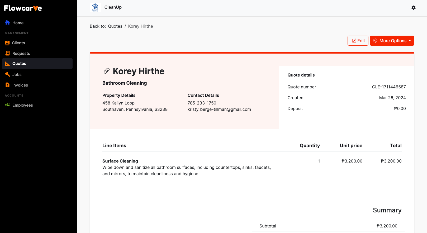
Task: Open settings via the gear icon
Action: (414, 8)
